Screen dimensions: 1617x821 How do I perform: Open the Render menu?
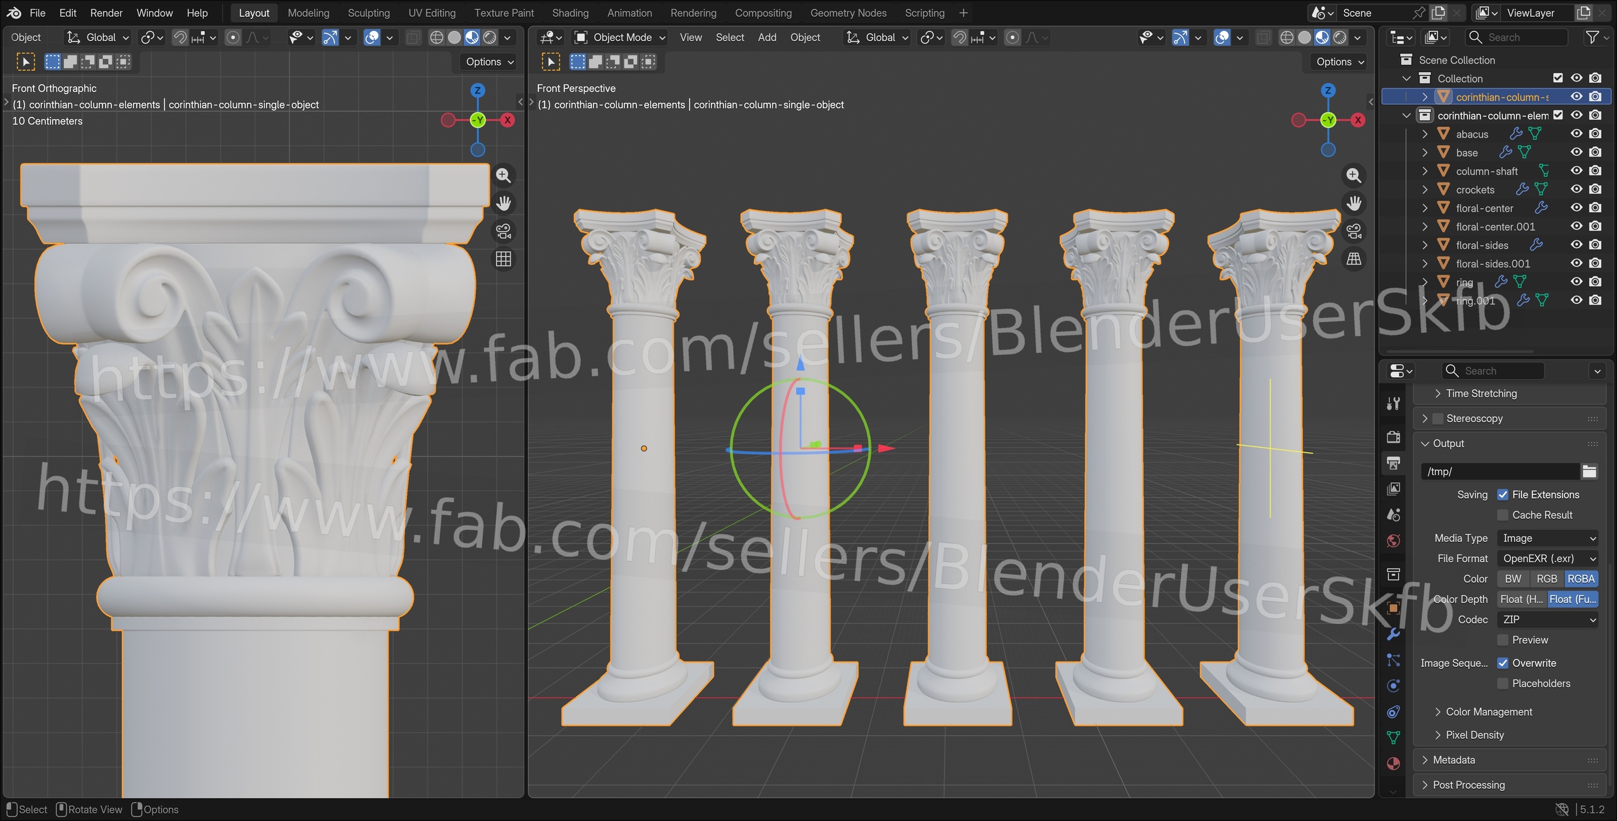(x=106, y=13)
